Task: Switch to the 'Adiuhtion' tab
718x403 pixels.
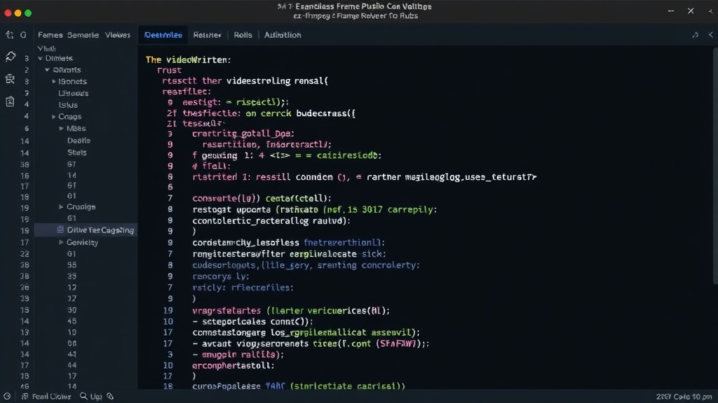Action: [x=283, y=35]
